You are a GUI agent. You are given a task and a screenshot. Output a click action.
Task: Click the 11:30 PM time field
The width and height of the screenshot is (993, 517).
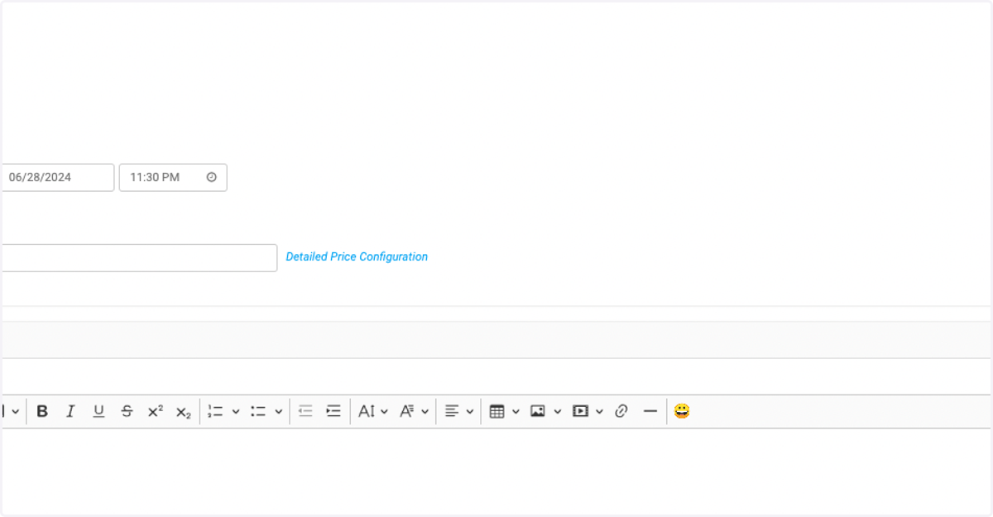point(173,178)
